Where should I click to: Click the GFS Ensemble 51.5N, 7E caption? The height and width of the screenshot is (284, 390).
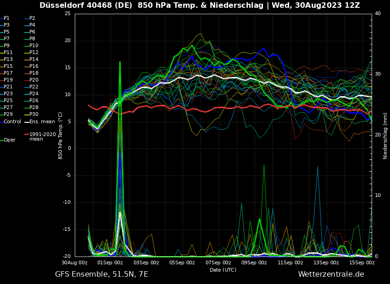pos(101,274)
